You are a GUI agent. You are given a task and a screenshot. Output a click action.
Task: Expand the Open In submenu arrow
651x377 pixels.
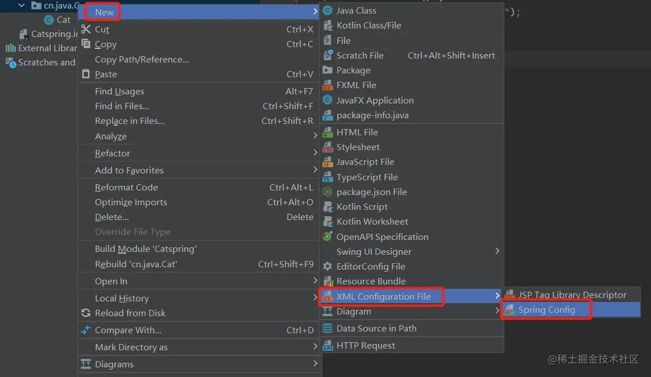tap(315, 281)
